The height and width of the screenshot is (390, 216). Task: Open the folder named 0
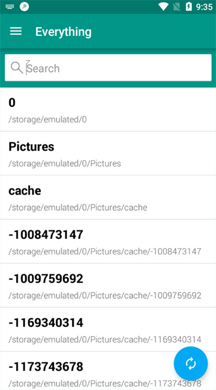pos(108,109)
